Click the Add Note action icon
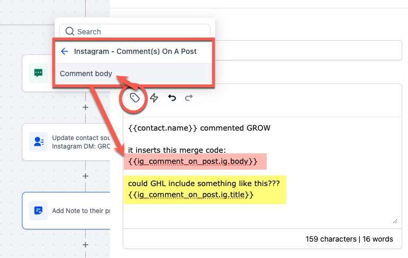408x258 pixels. (38, 210)
